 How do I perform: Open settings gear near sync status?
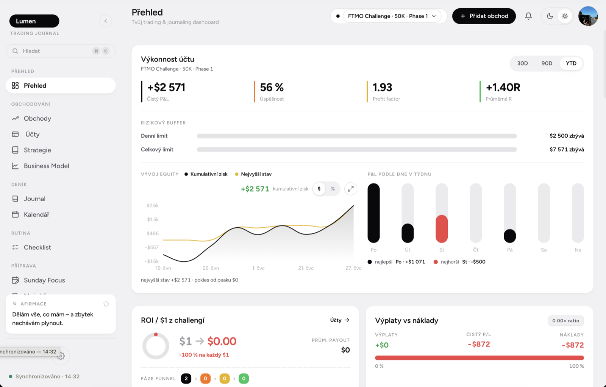61,356
